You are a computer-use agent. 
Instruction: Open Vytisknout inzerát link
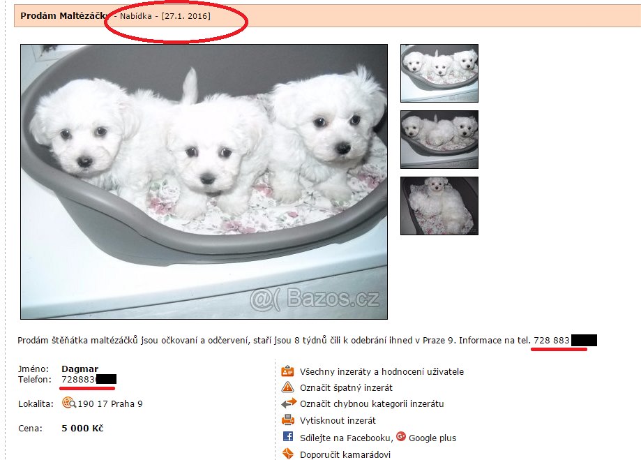pos(338,421)
